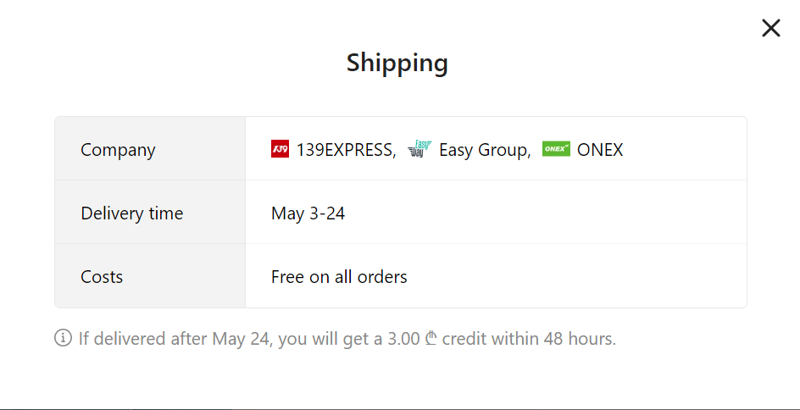Click the Easy Way logo icon

pos(419,149)
